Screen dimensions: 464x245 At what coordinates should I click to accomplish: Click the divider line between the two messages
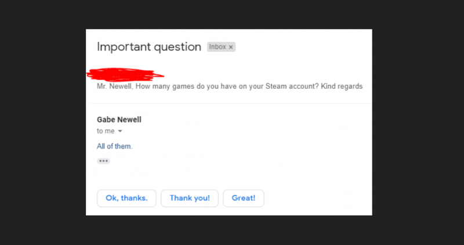click(x=229, y=103)
